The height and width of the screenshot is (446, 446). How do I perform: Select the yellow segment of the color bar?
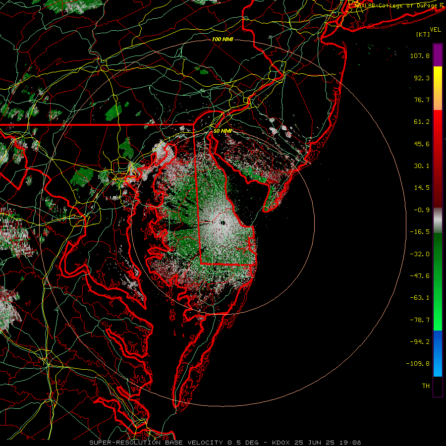(x=438, y=77)
